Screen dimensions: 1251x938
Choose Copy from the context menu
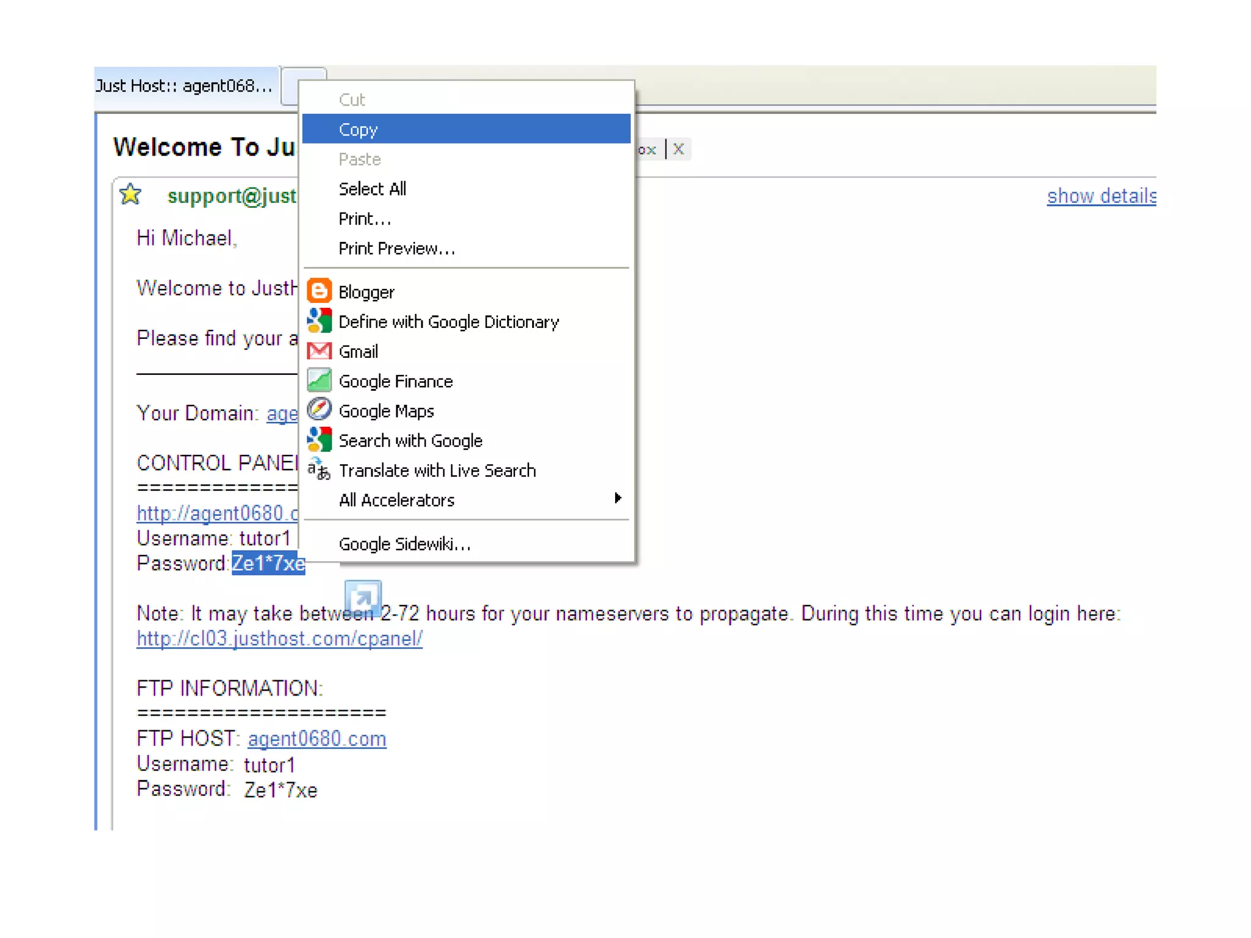point(358,129)
